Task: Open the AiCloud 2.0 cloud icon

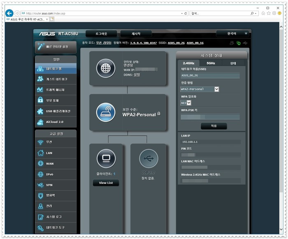Action: coord(40,122)
